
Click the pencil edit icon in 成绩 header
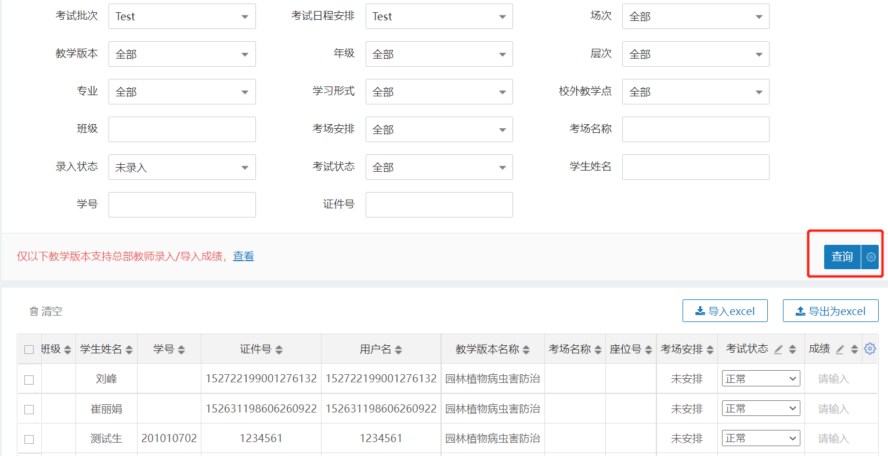click(839, 349)
